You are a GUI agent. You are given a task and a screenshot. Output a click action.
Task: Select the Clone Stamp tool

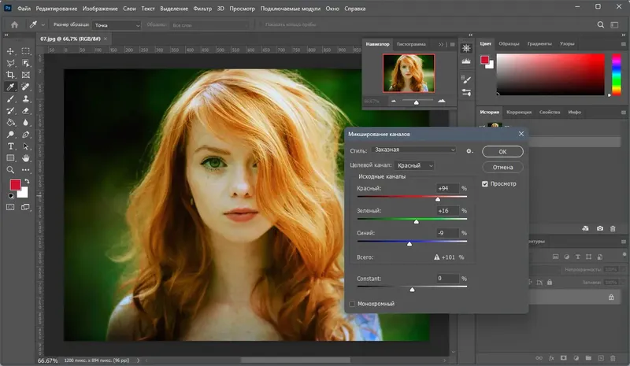[26, 99]
